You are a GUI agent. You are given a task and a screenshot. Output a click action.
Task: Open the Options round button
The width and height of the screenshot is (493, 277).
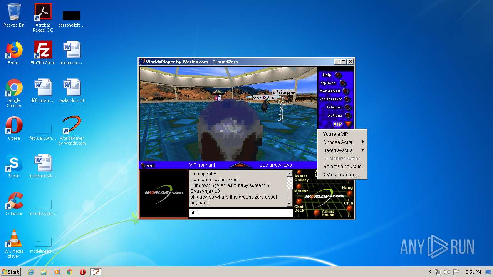coord(342,83)
